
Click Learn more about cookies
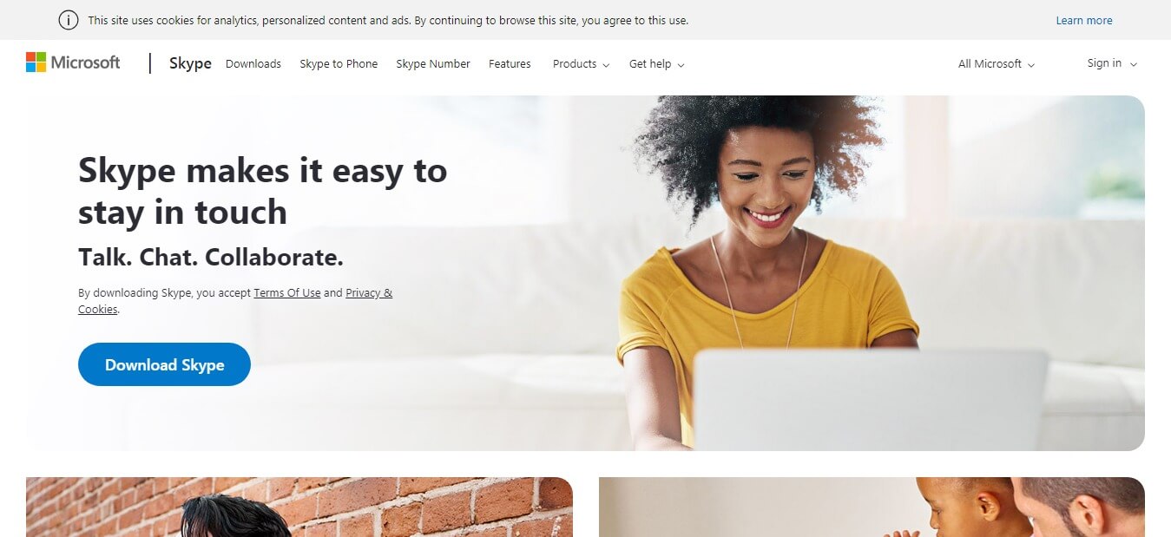pyautogui.click(x=1084, y=21)
